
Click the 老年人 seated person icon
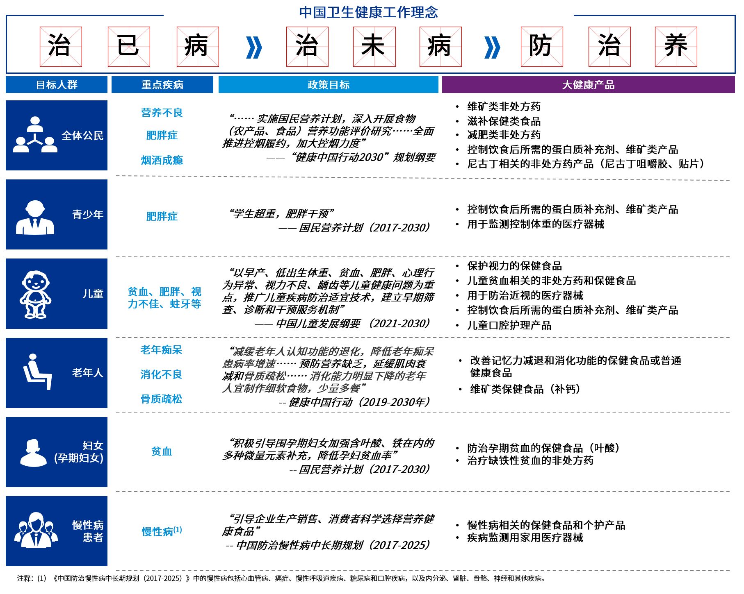coord(37,372)
